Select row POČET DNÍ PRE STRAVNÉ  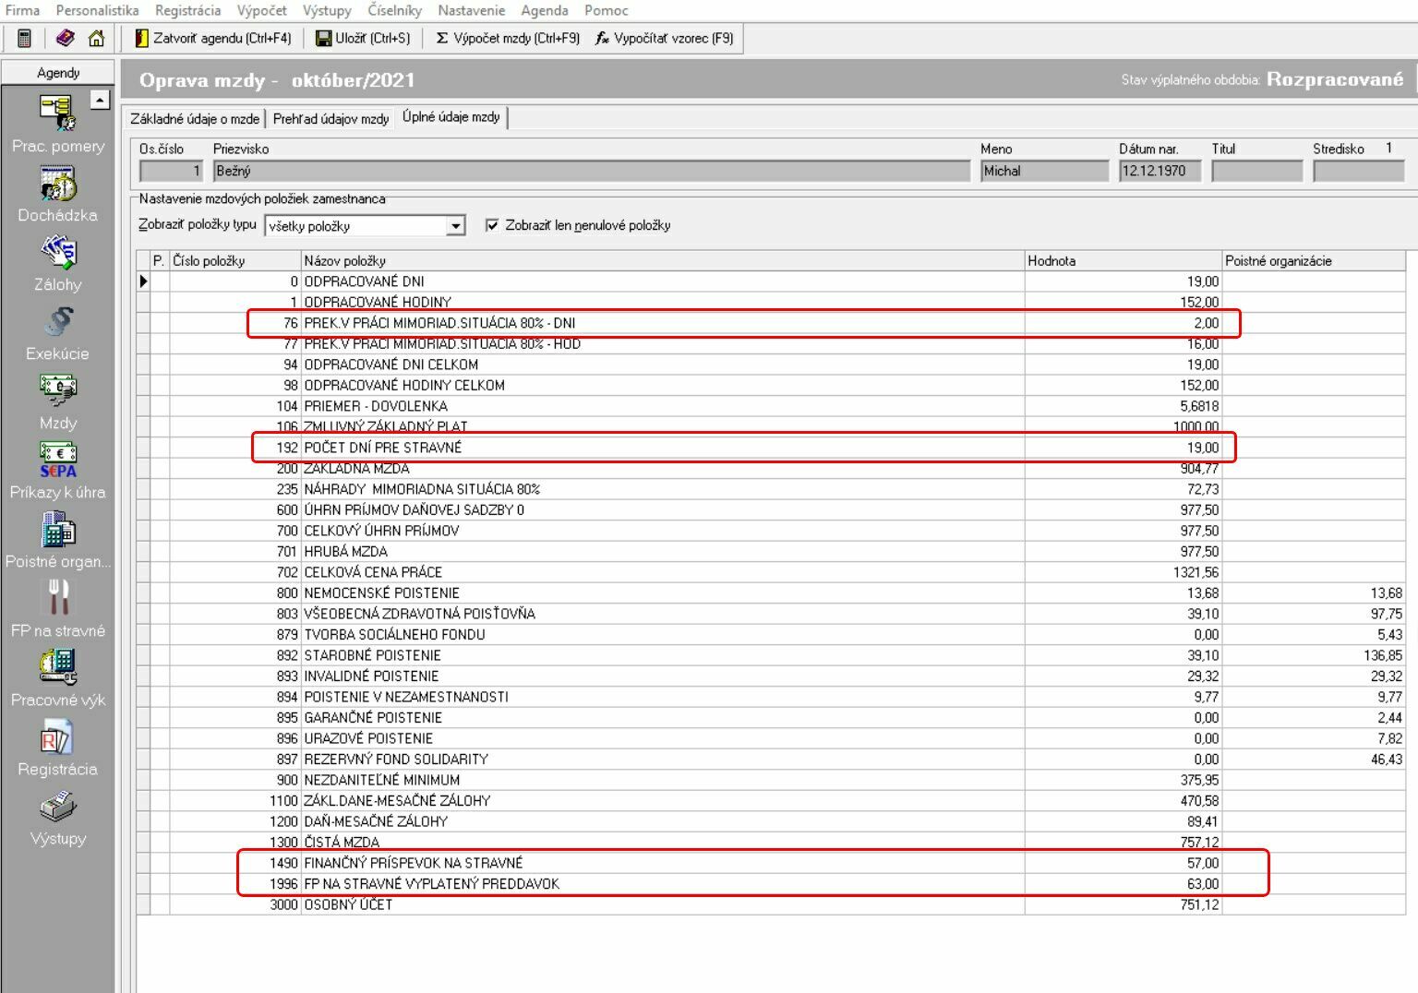click(x=771, y=448)
